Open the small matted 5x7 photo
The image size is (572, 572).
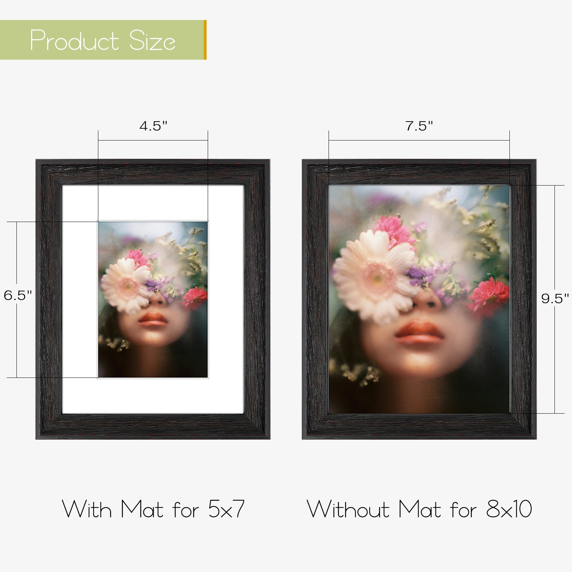click(153, 300)
